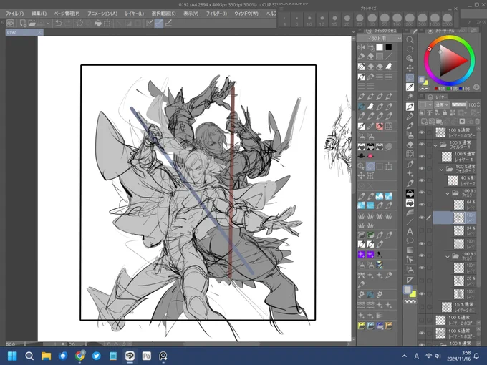The image size is (487, 365).
Task: Click the Redo arrow in command bar
Action: 69,24
